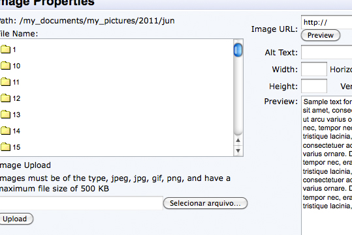This screenshot has height=235, width=352.
Task: Open folder icon labeled 10
Action: (x=5, y=66)
